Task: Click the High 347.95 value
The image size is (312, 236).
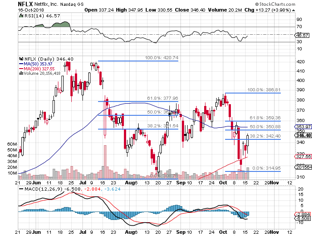Action: click(x=129, y=10)
